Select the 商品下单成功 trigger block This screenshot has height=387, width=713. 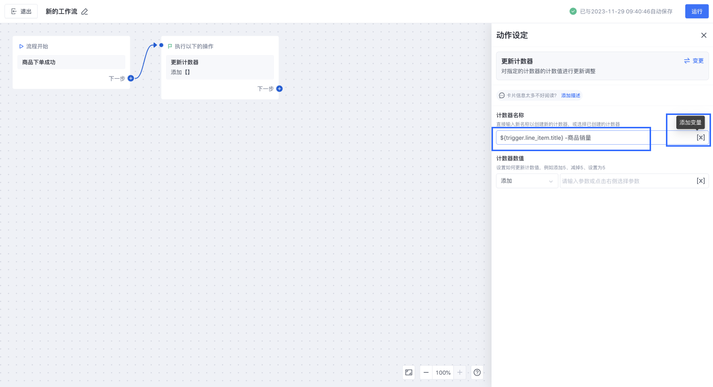pos(71,62)
